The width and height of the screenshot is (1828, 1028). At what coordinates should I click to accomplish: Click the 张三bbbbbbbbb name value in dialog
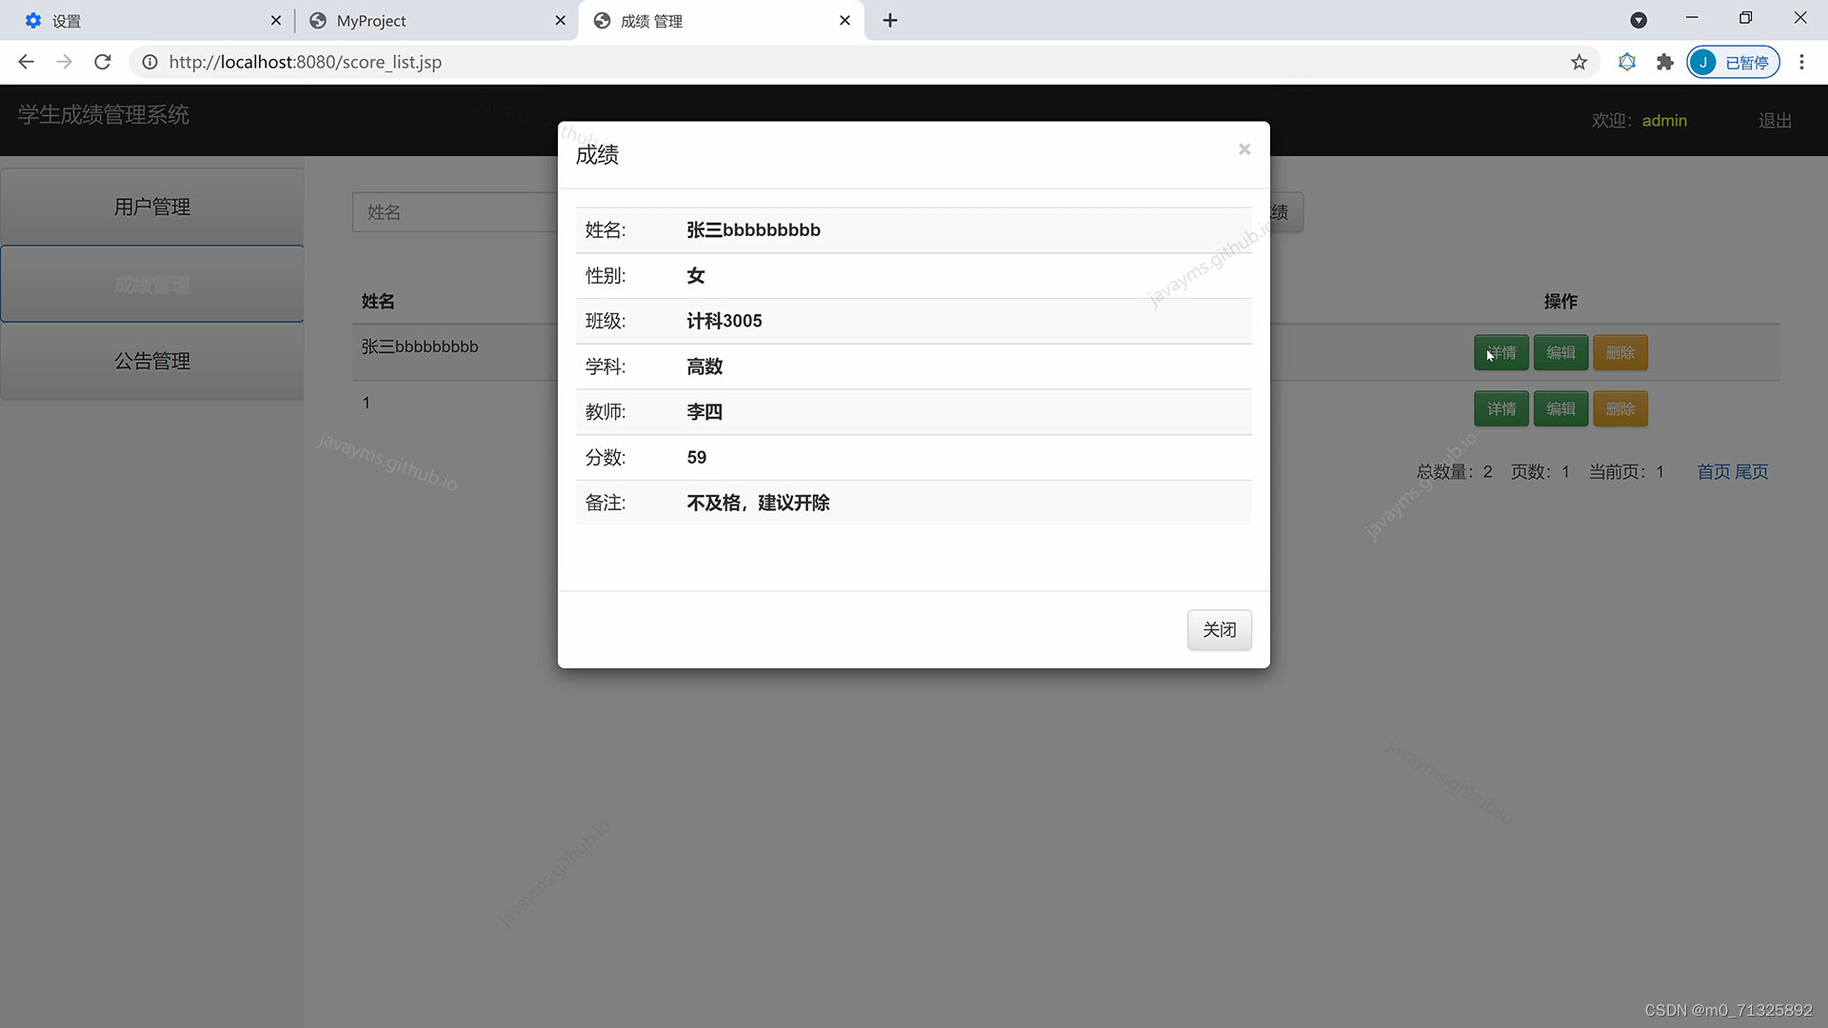tap(753, 229)
